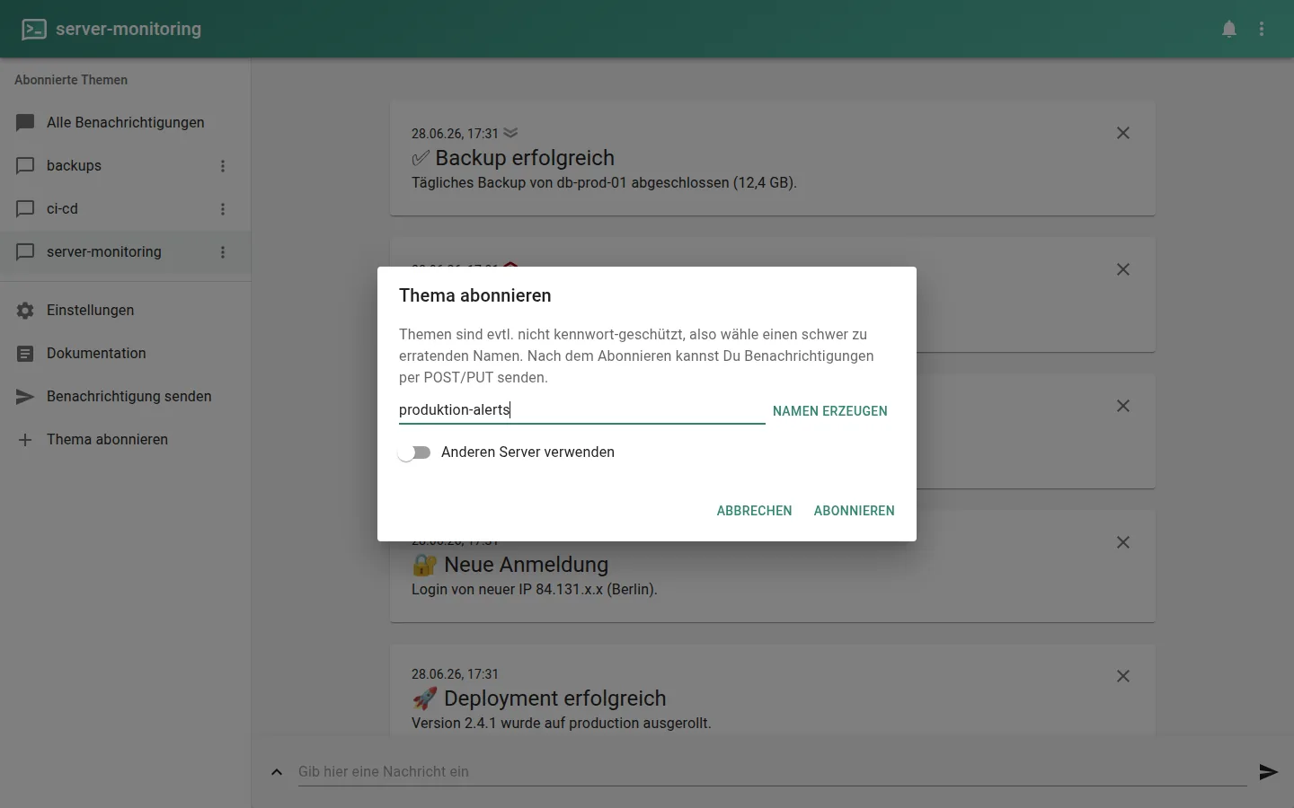The image size is (1294, 808).
Task: Click Benachrichtigung senden in sidebar
Action: [125, 397]
